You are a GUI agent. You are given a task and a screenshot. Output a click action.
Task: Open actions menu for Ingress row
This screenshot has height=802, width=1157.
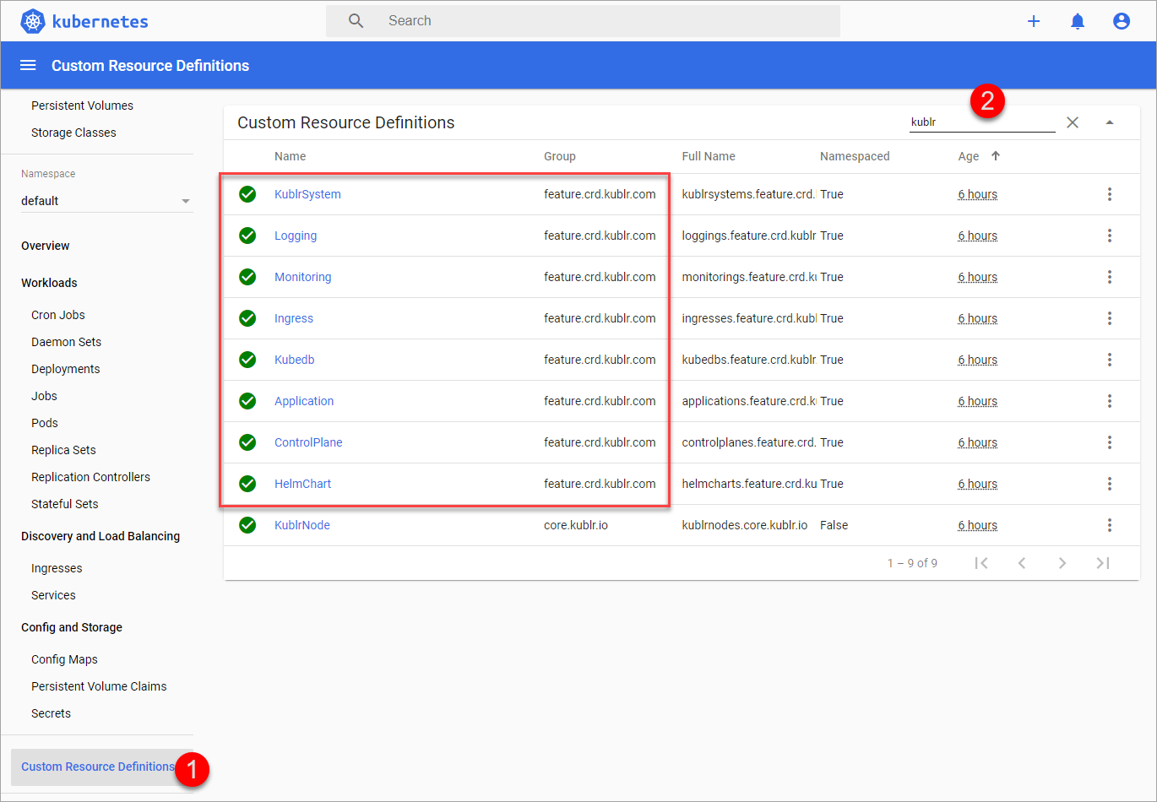tap(1110, 318)
